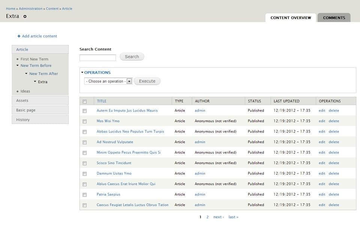Click the shortcut icon next to Extra title
Viewport: 360px width, 226px height.
point(25,16)
